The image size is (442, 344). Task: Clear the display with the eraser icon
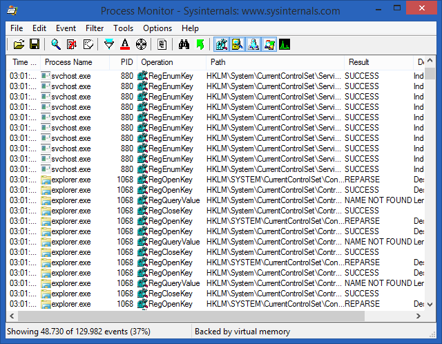pyautogui.click(x=88, y=44)
